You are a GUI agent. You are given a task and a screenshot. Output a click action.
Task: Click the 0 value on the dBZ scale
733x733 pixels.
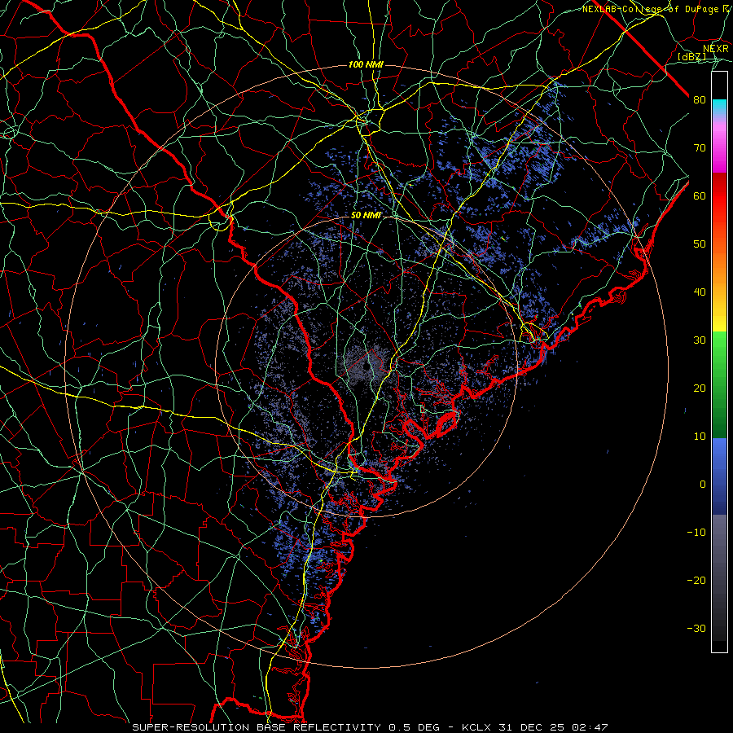pos(703,485)
